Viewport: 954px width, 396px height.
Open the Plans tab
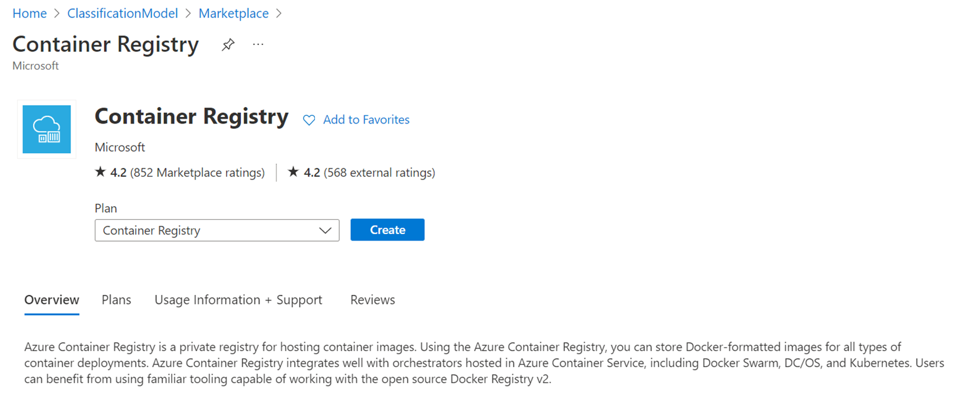coord(116,300)
